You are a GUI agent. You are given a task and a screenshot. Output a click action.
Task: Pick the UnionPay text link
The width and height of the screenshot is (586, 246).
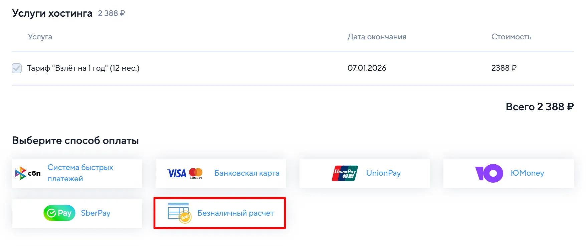pos(383,173)
